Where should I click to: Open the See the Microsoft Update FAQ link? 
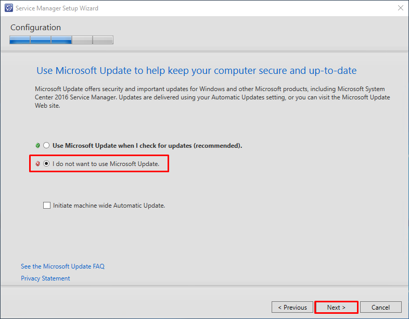[62, 266]
